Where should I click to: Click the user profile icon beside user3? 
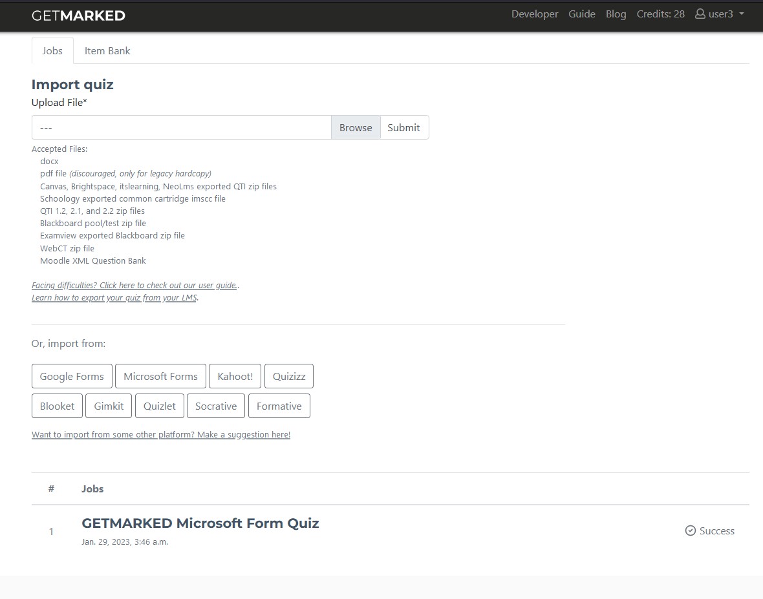tap(700, 14)
